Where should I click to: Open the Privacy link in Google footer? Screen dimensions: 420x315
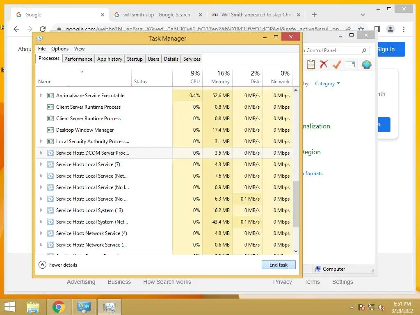pyautogui.click(x=282, y=282)
